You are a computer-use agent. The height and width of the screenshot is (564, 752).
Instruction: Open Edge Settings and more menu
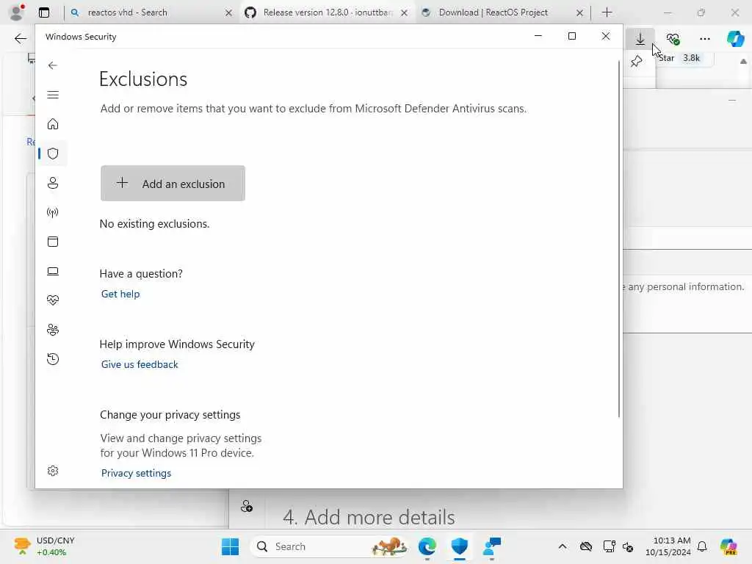pos(704,39)
